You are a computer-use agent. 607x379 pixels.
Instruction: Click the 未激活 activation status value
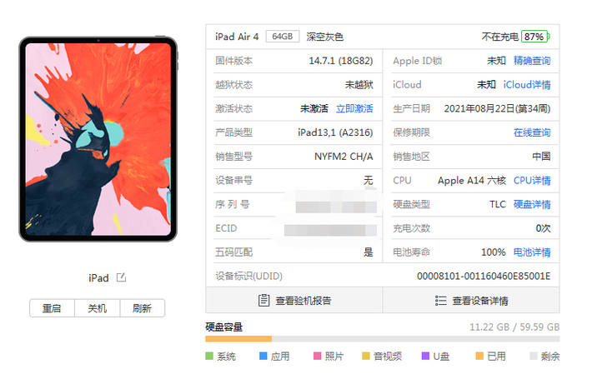click(314, 108)
